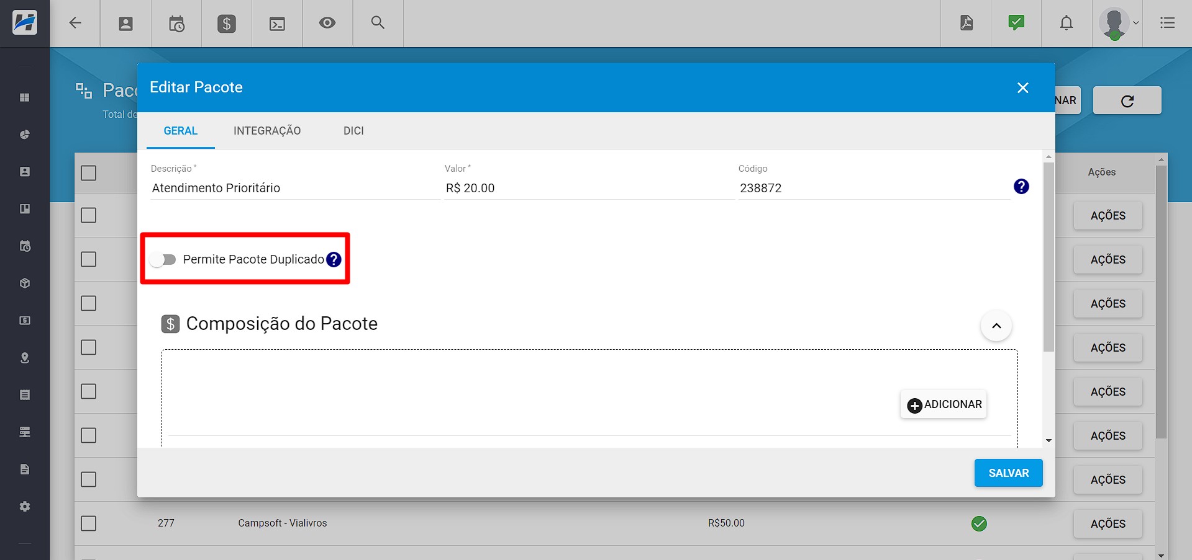Collapse the Composição do Pacote section
The height and width of the screenshot is (560, 1192).
pyautogui.click(x=996, y=326)
